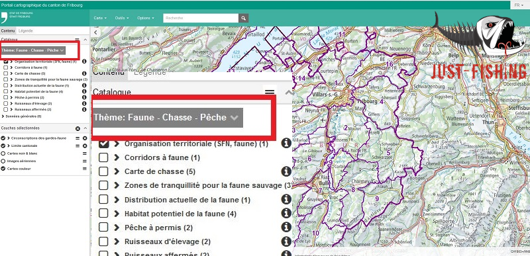Expand Limite cantonale selected layer
The width and height of the screenshot is (530, 256).
click(9, 146)
